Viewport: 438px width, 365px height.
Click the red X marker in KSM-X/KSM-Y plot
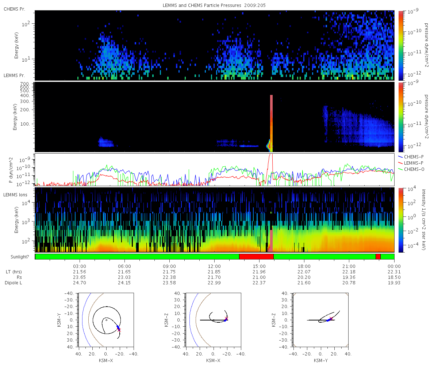119,330
